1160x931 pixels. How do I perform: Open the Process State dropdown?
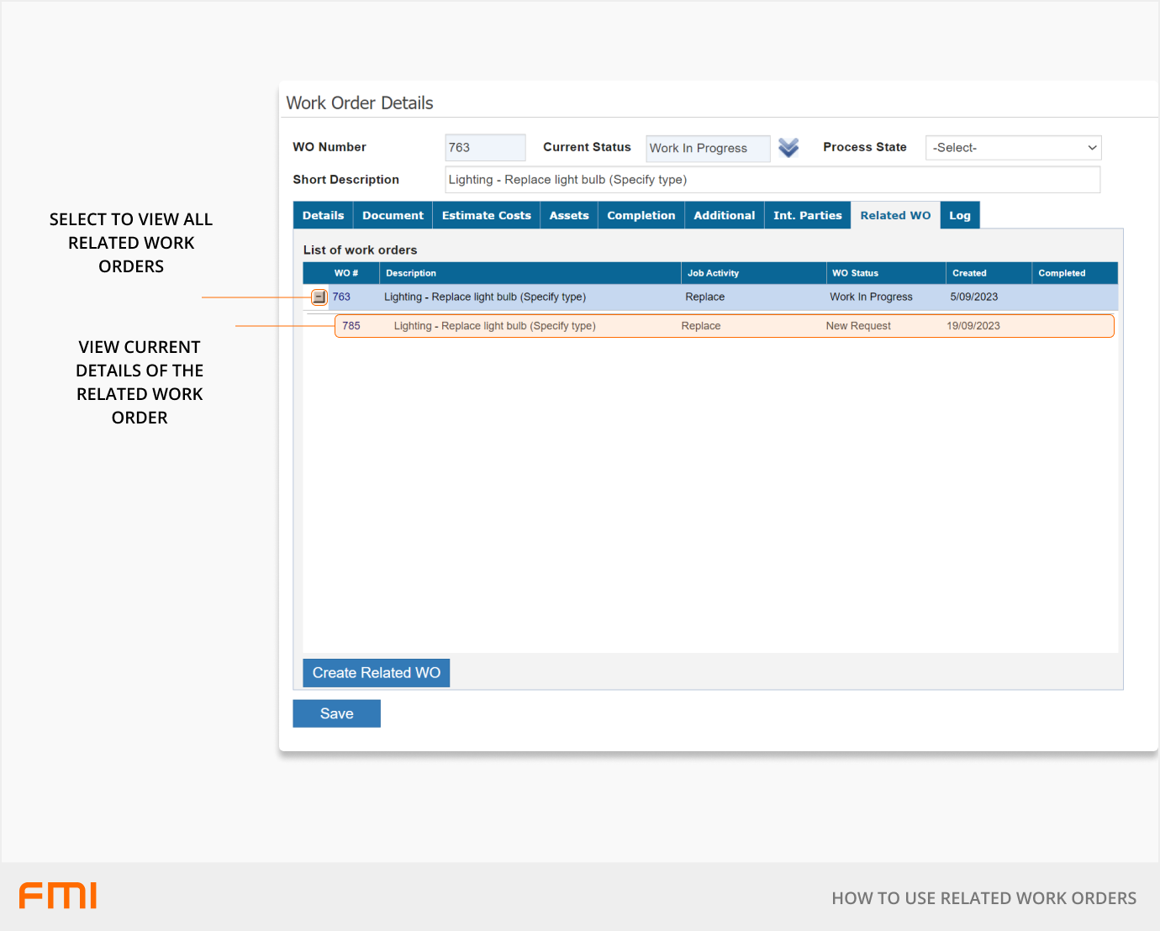[x=1013, y=148]
